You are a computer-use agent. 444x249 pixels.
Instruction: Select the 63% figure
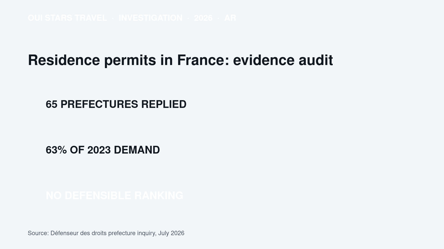[x=56, y=150]
